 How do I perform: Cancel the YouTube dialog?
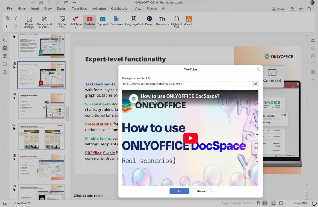[x=202, y=191]
